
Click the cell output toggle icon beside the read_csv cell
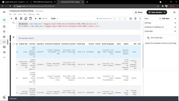point(13,23)
